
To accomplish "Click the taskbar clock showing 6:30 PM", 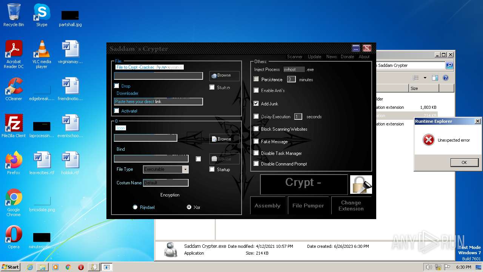I will point(463,267).
